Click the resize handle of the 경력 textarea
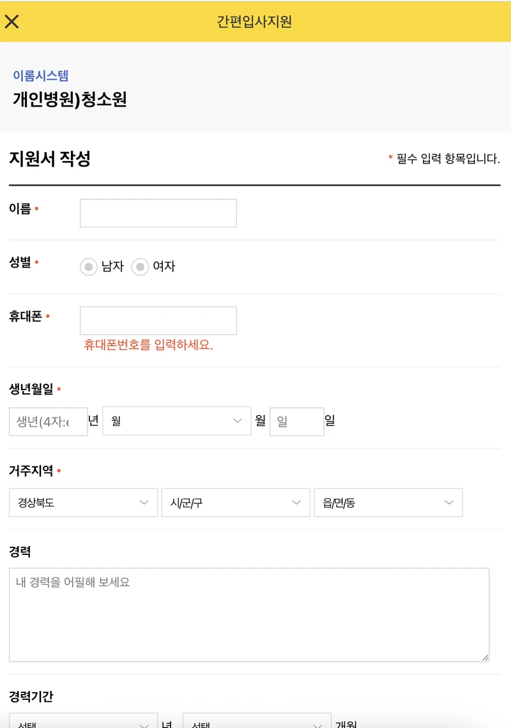The image size is (511, 728). (x=486, y=658)
